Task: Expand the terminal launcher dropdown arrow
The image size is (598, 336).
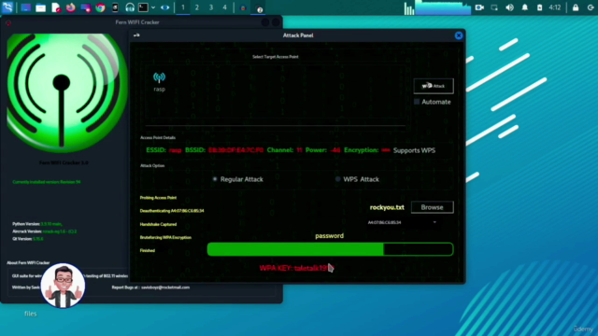Action: 153,7
